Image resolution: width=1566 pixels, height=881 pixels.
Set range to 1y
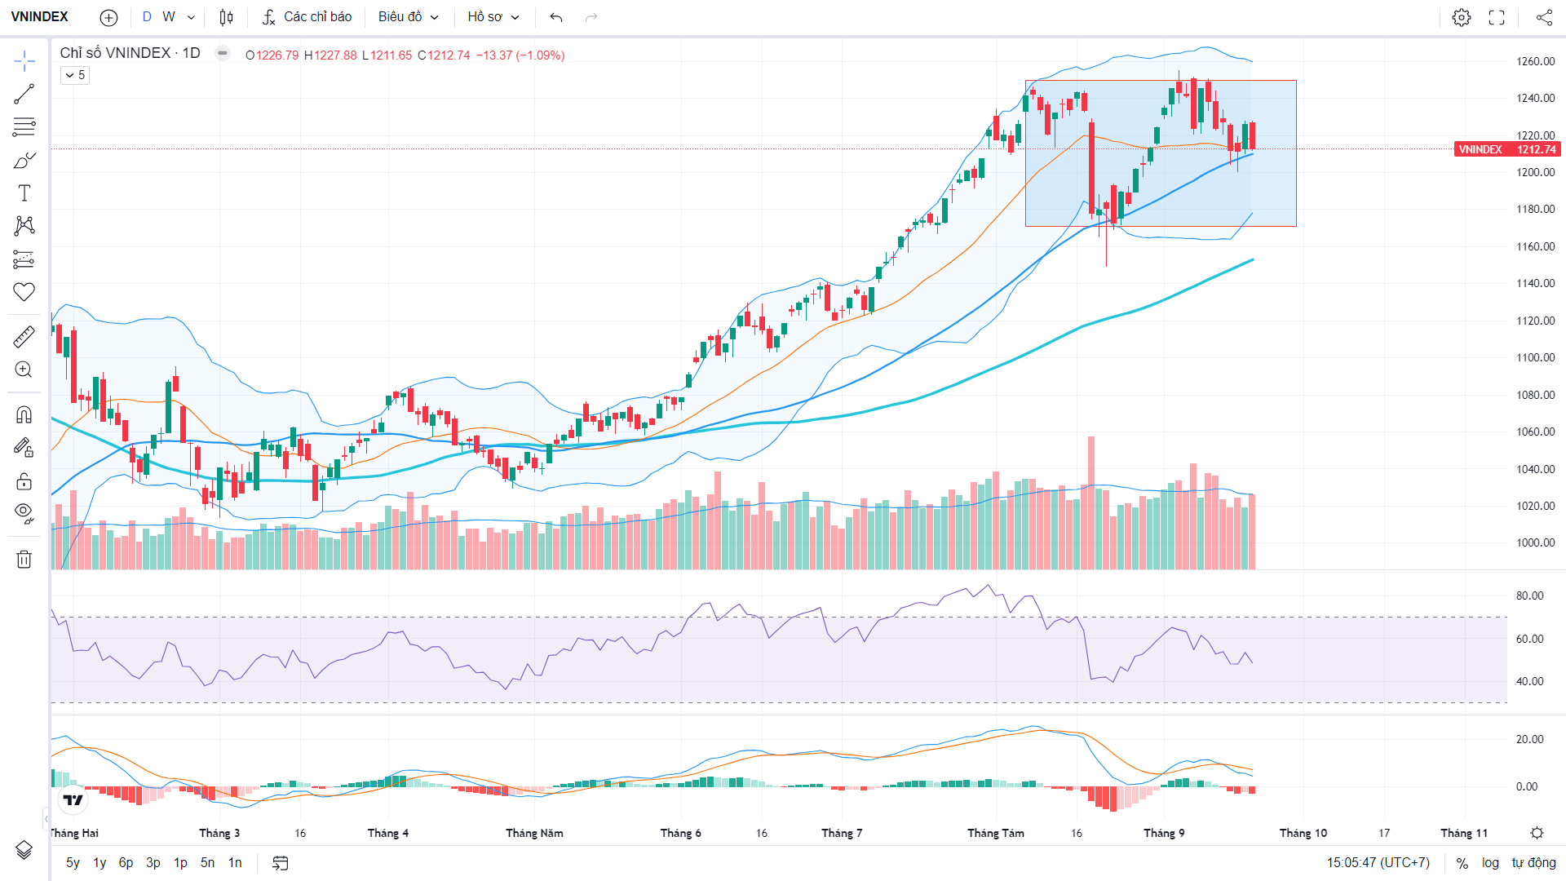(x=100, y=863)
